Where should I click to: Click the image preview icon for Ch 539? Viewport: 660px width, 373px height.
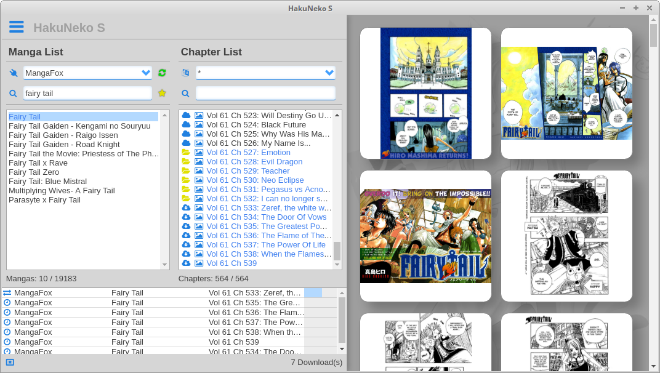(x=198, y=263)
